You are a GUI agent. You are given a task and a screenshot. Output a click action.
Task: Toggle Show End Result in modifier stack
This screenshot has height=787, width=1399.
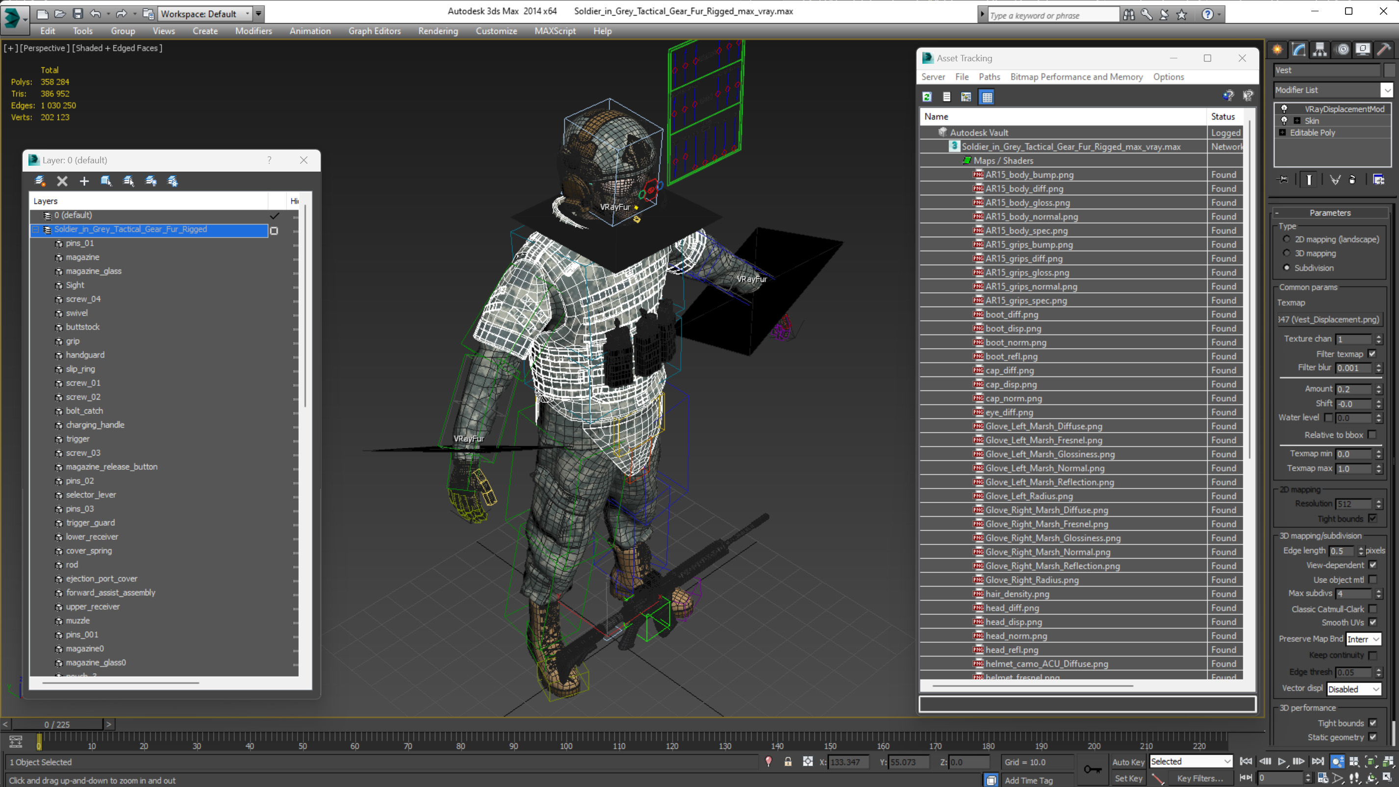click(x=1309, y=180)
